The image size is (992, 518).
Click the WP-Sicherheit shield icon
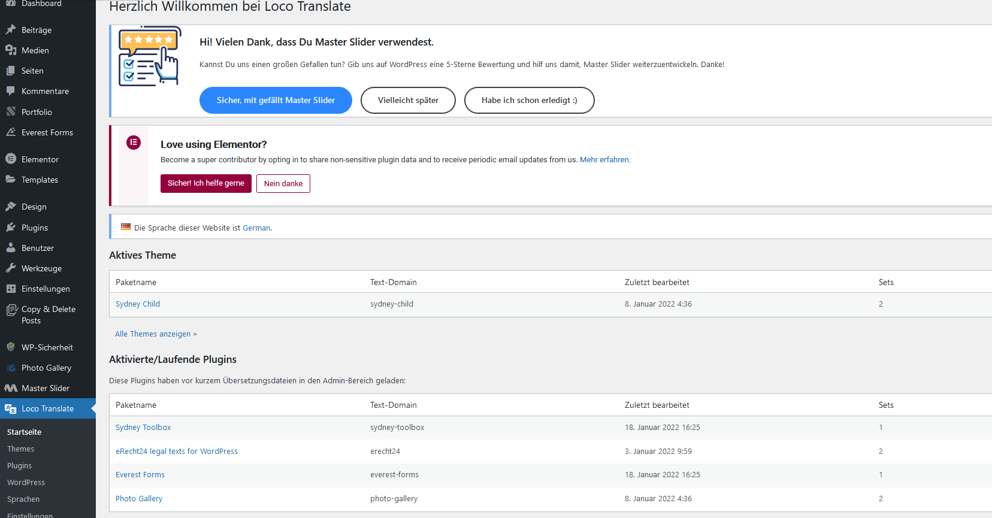pyautogui.click(x=11, y=347)
